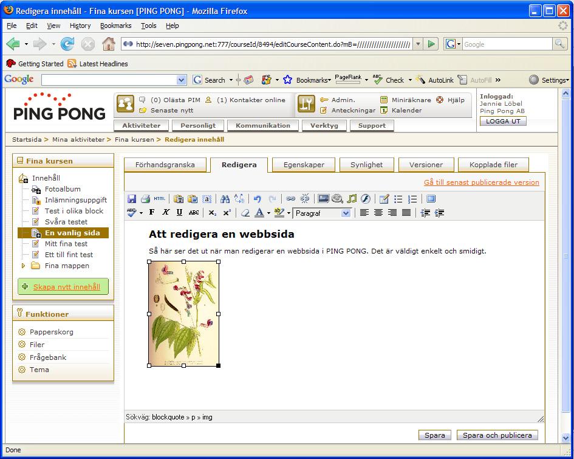The height and width of the screenshot is (459, 574).
Task: Insert a hyperlink with the chain icon
Action: (x=291, y=199)
